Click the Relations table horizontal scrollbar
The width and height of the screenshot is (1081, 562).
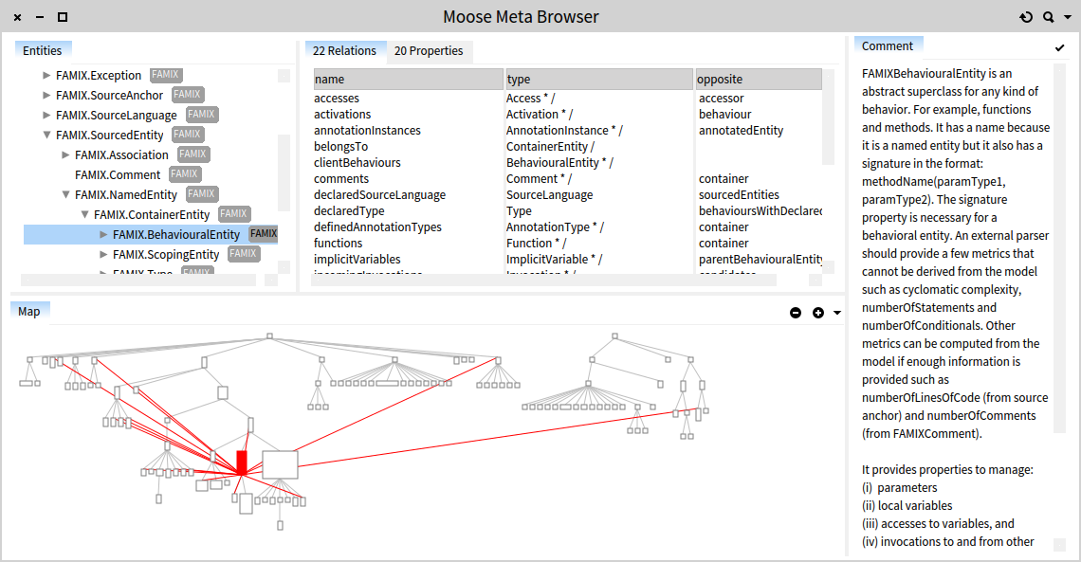[x=544, y=280]
